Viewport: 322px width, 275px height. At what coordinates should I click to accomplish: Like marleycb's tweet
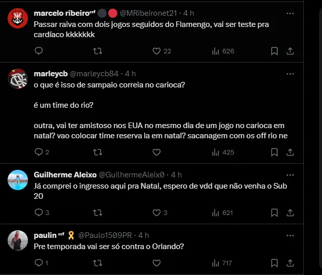156,152
